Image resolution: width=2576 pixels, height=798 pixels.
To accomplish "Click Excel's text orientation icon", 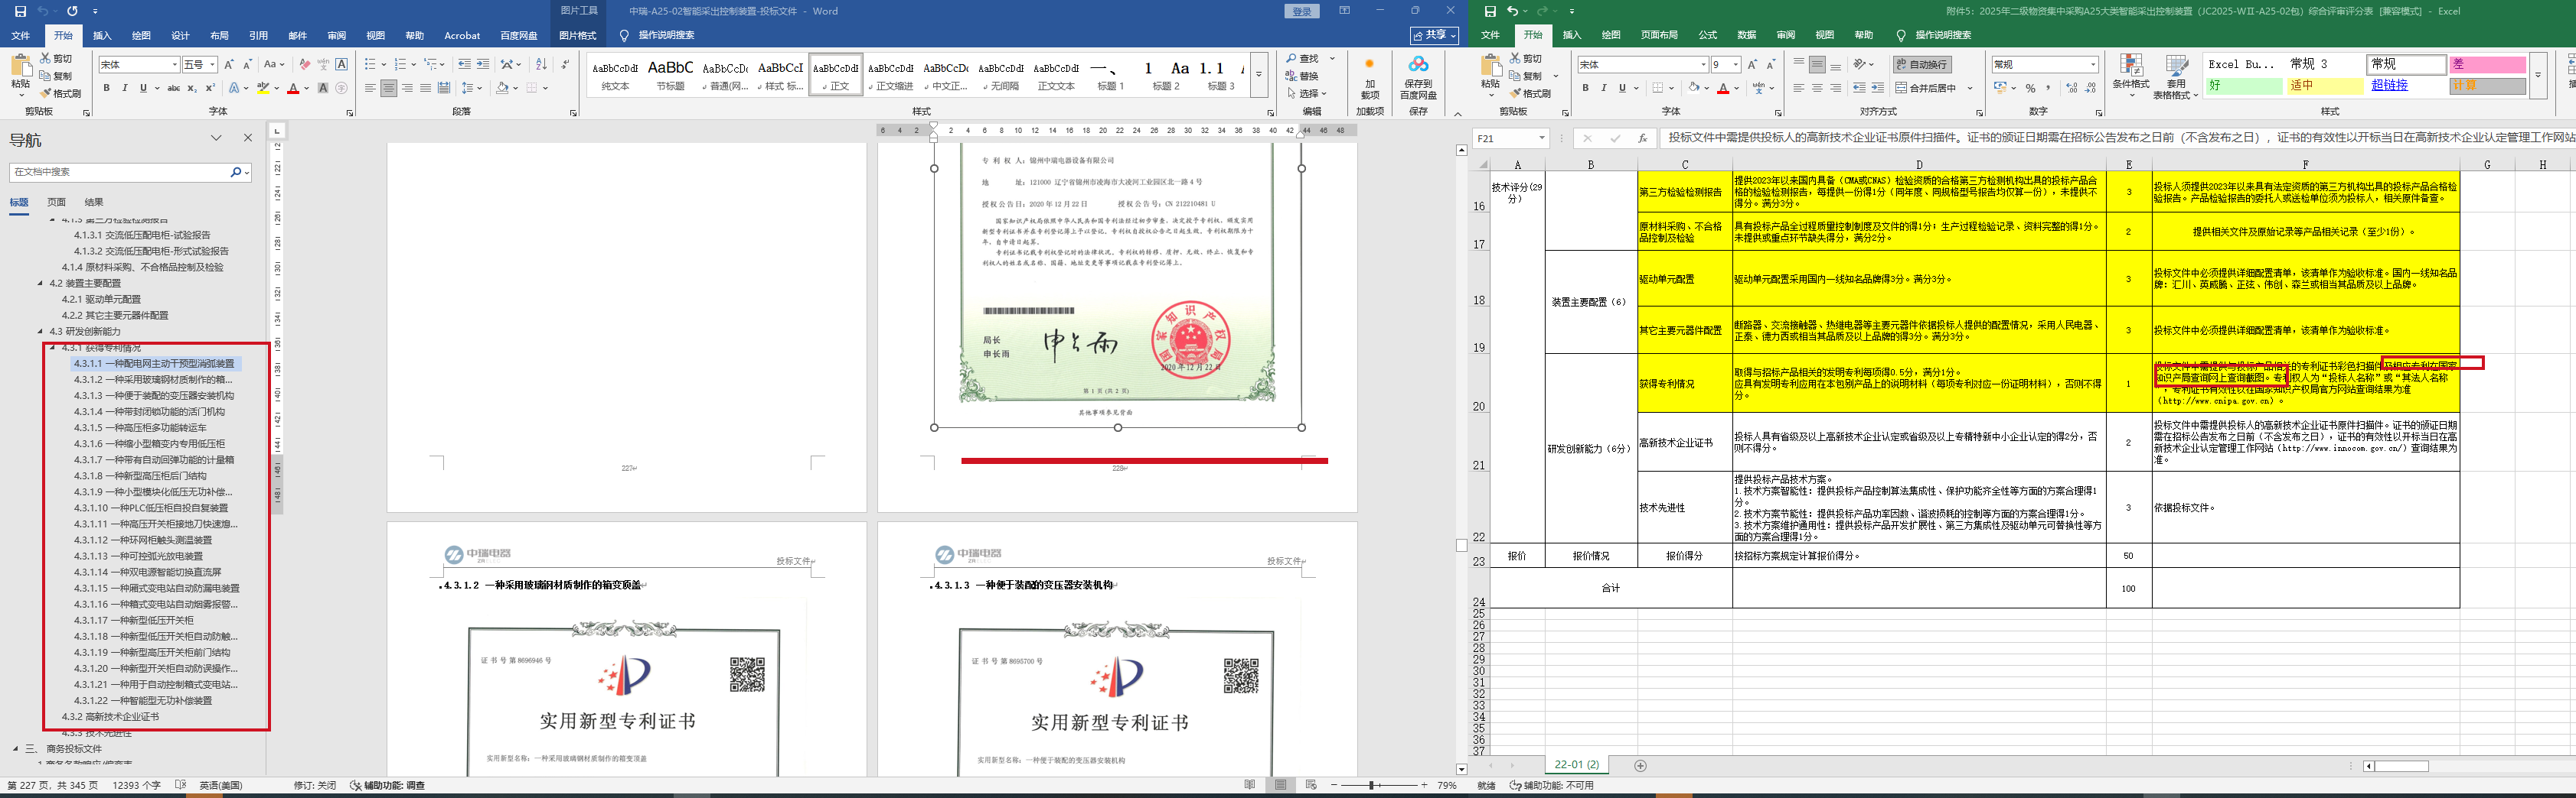I will [1861, 64].
